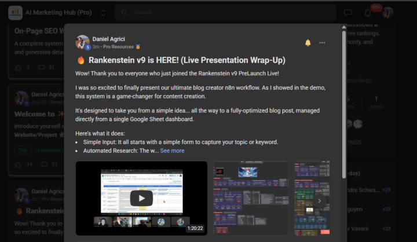Open the third workflow screenshot thumbnail

pyautogui.click(x=312, y=198)
